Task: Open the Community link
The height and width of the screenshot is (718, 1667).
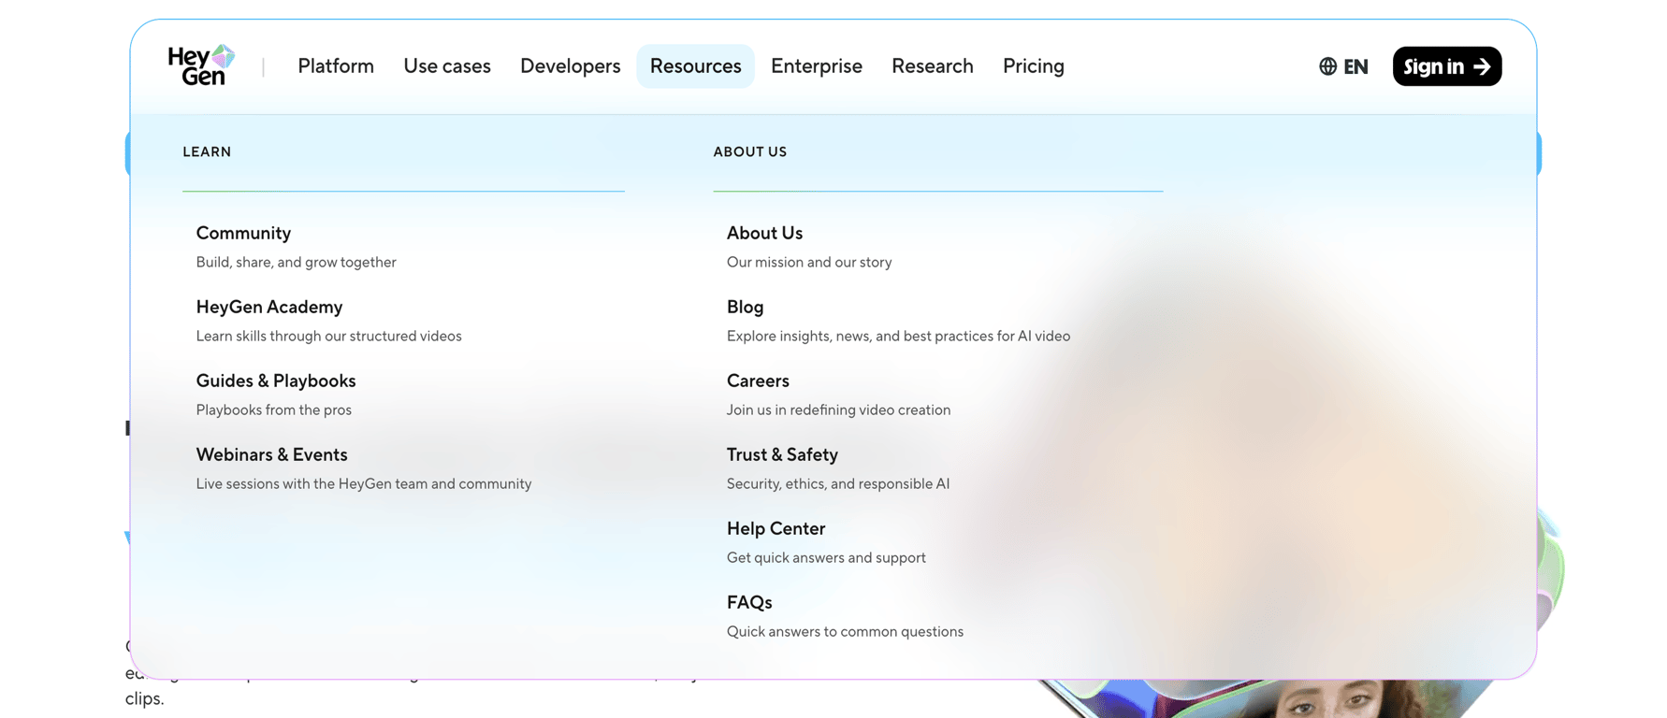Action: pos(243,233)
